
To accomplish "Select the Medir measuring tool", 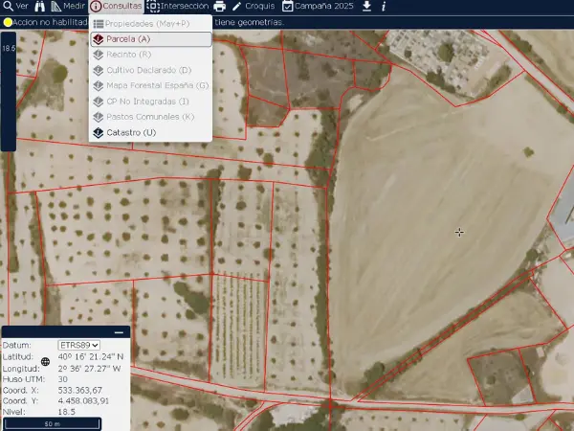I will (66, 6).
